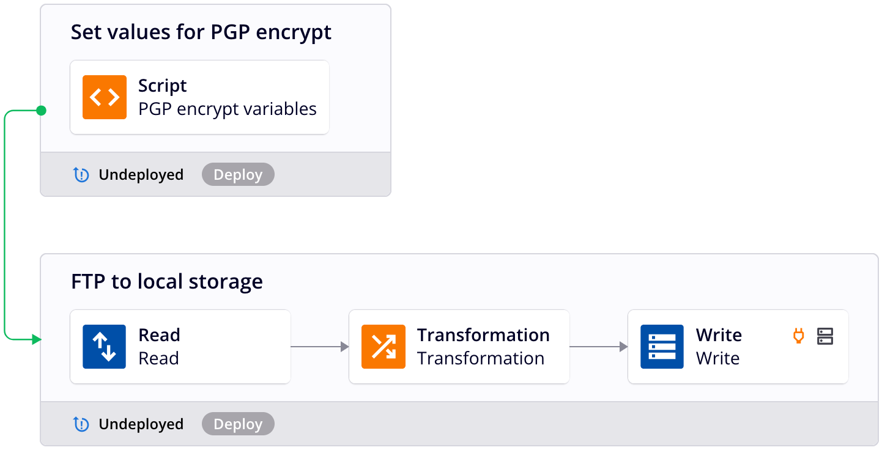The width and height of the screenshot is (882, 450).
Task: Open the Transformation step card
Action: point(459,347)
